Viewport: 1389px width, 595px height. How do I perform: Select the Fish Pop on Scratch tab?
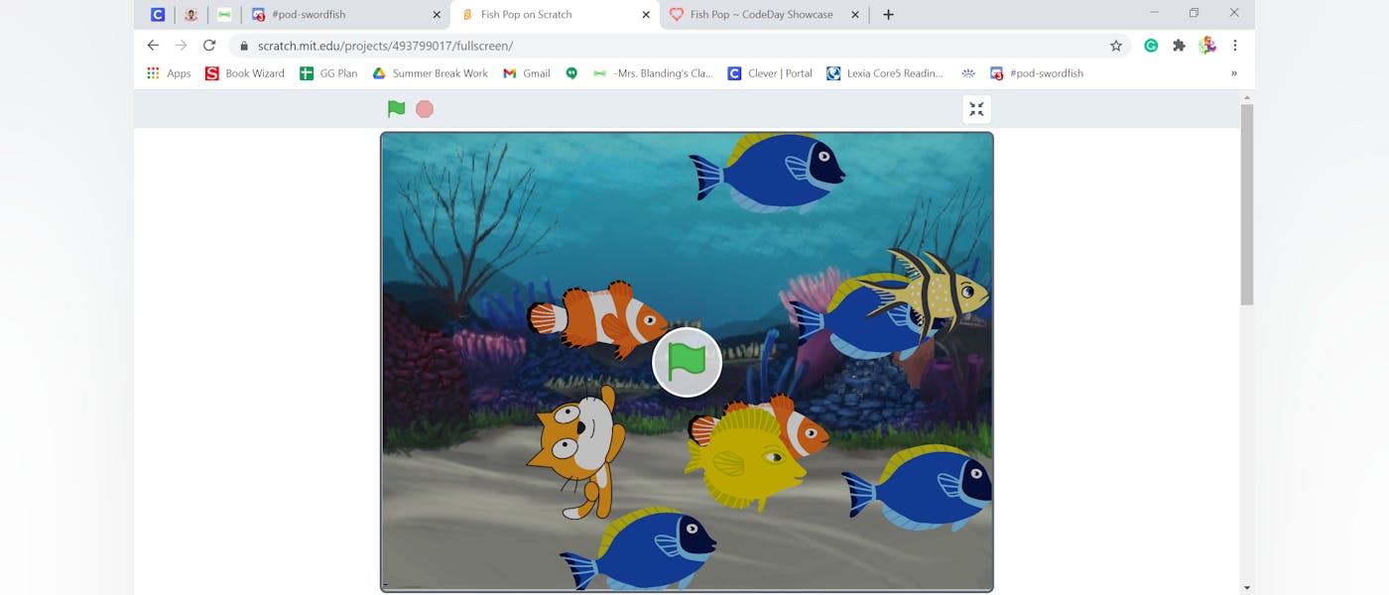pos(555,15)
